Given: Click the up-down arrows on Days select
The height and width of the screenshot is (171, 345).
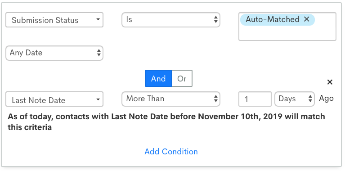Looking at the screenshot, I should pyautogui.click(x=310, y=99).
